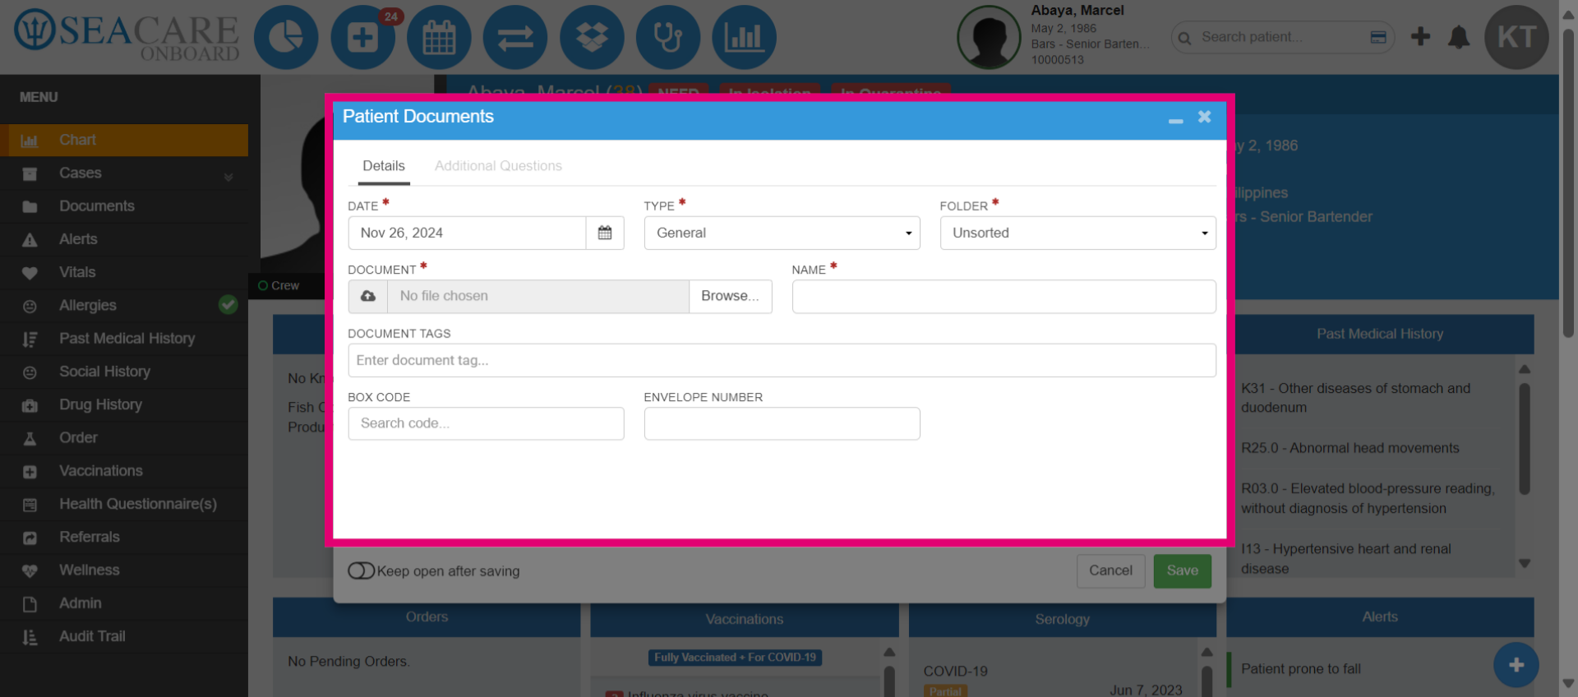Image resolution: width=1578 pixels, height=697 pixels.
Task: Click Fully Vaccinated + For COVID-19 badge
Action: 735,658
